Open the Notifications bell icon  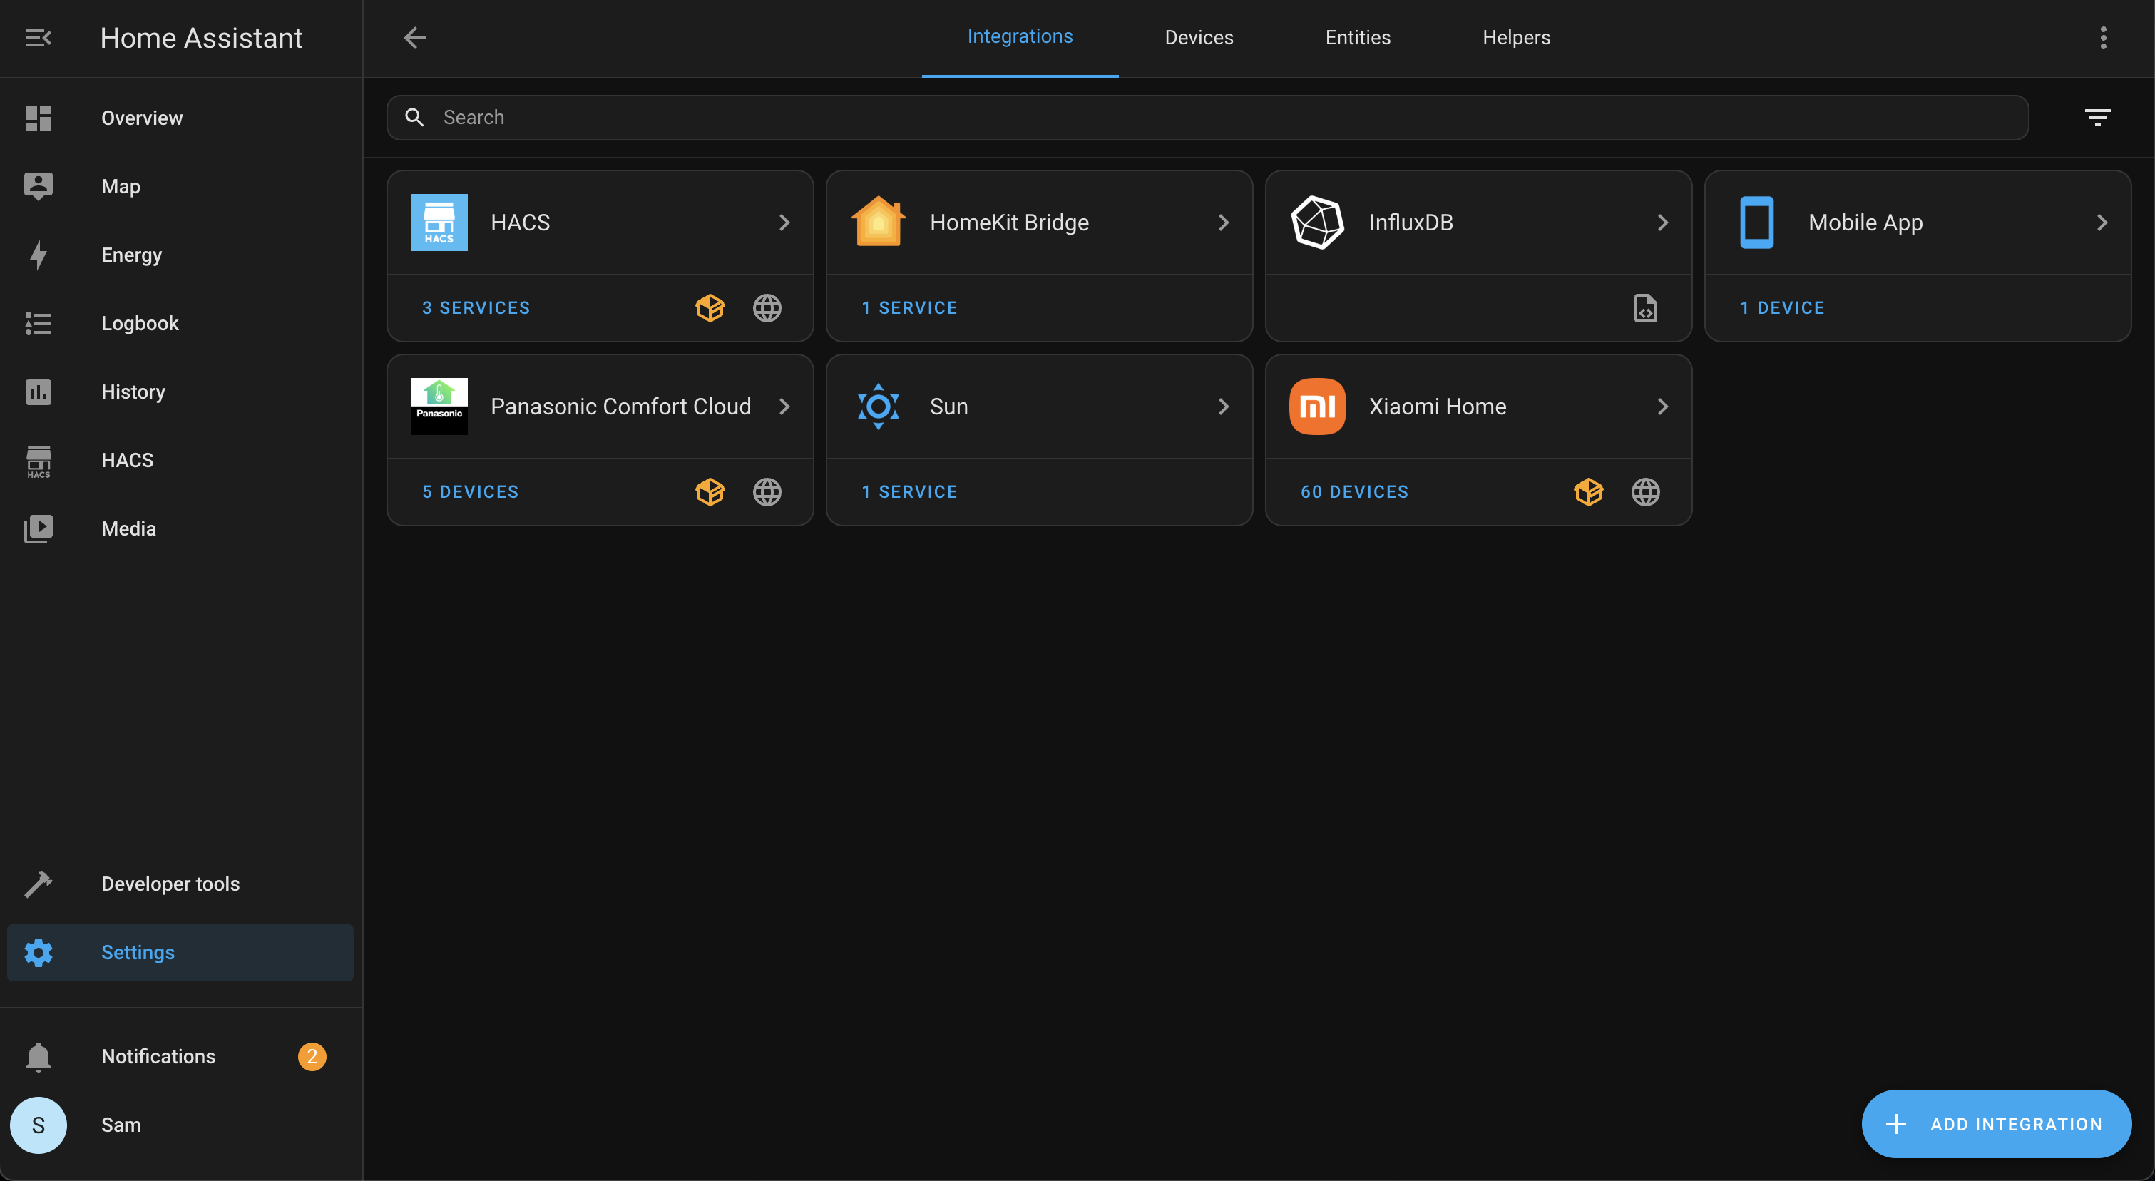[x=39, y=1057]
